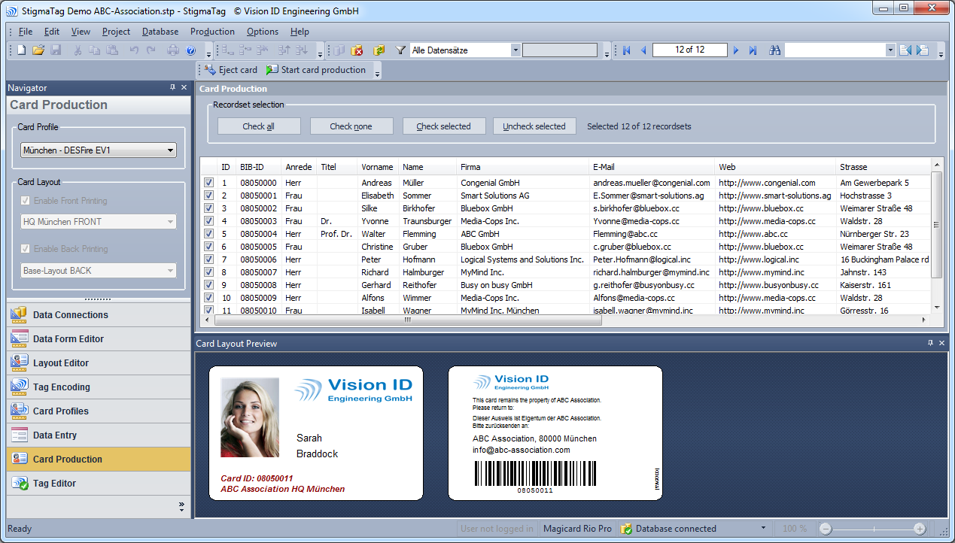Open the Tag Editor section

[99, 484]
